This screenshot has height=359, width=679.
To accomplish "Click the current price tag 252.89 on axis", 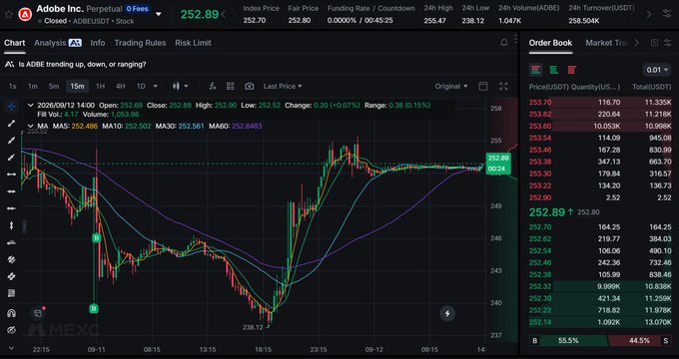I will point(498,164).
